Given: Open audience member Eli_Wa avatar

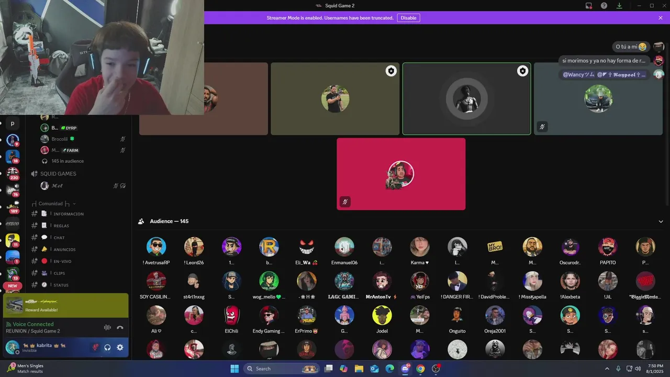Looking at the screenshot, I should click(x=307, y=247).
